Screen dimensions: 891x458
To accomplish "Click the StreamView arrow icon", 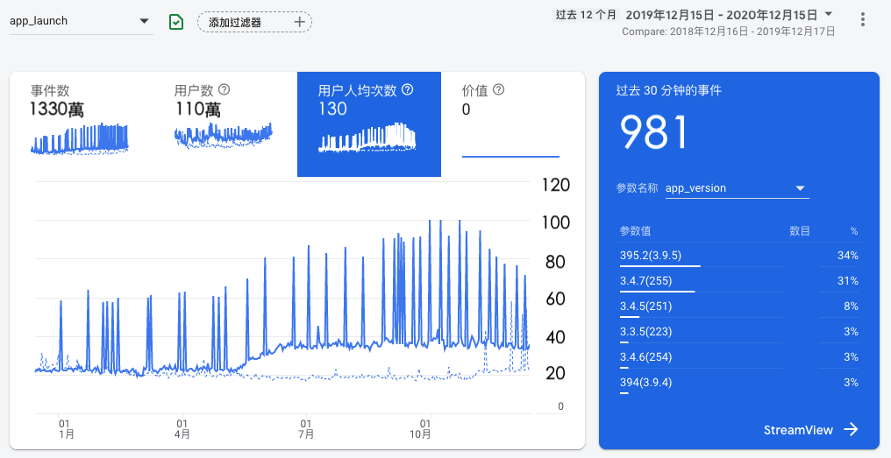I will pos(851,429).
